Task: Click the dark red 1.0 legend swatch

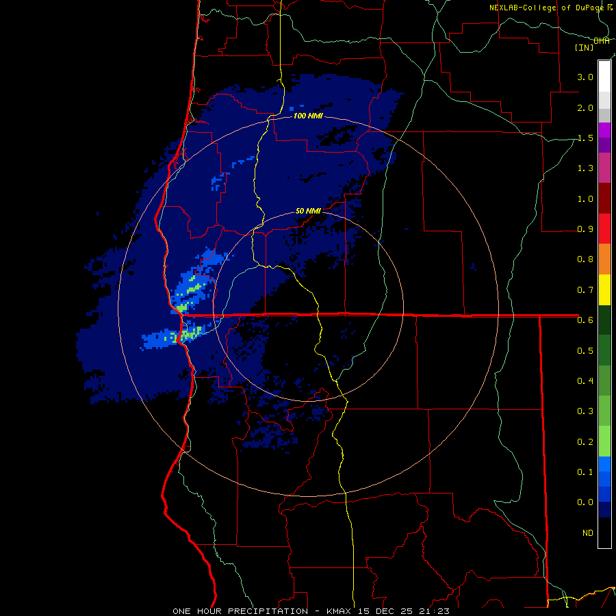Action: pos(604,198)
